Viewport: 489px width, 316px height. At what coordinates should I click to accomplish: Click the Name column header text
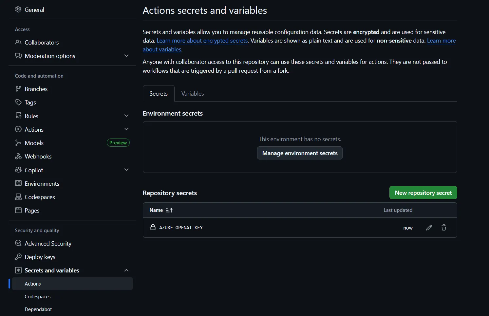[156, 210]
